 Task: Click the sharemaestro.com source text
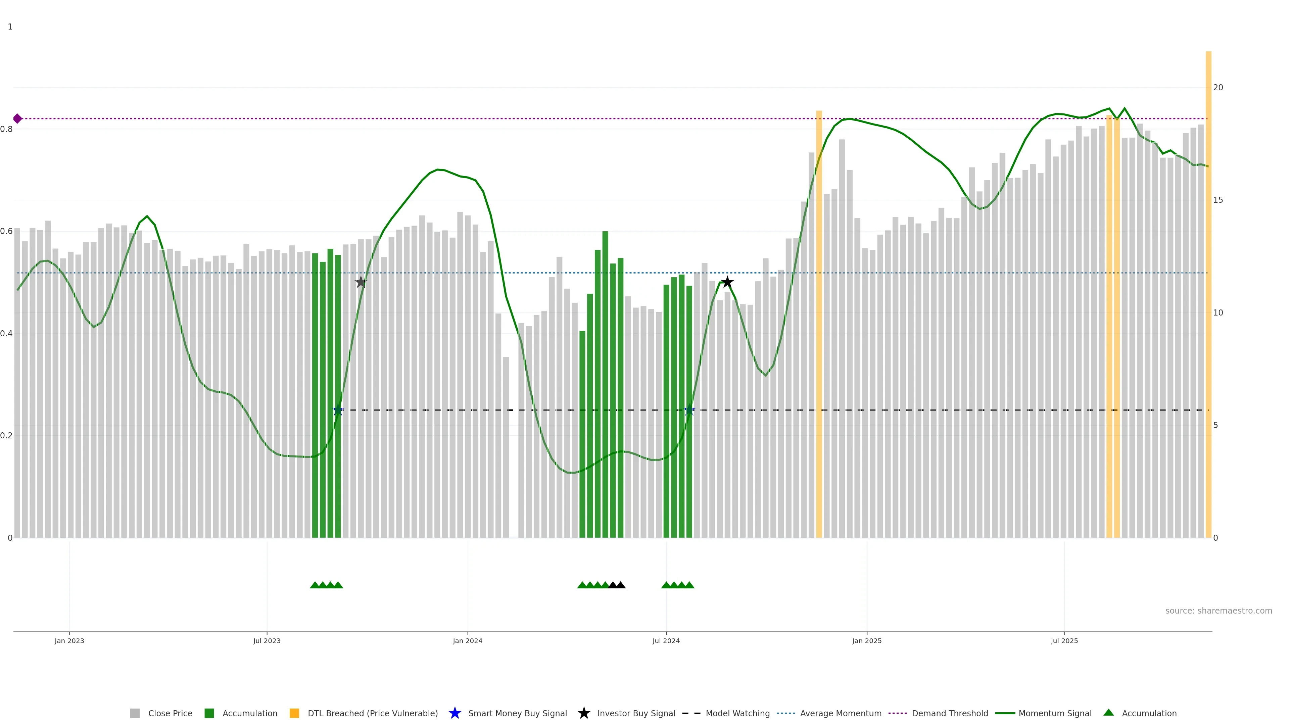click(x=1218, y=611)
